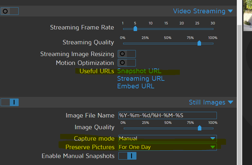Open the Capture mode dropdown
Image resolution: width=252 pixels, height=165 pixels.
(167, 138)
